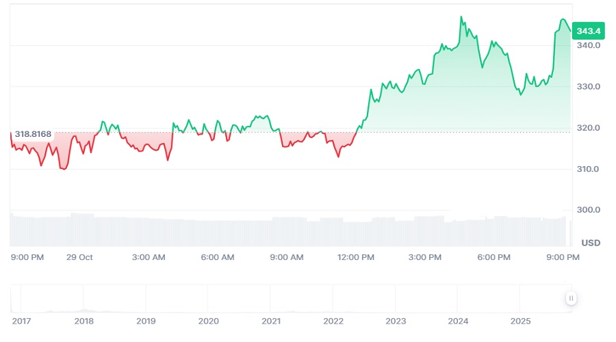Select 2017 on the range navigator

click(x=21, y=321)
